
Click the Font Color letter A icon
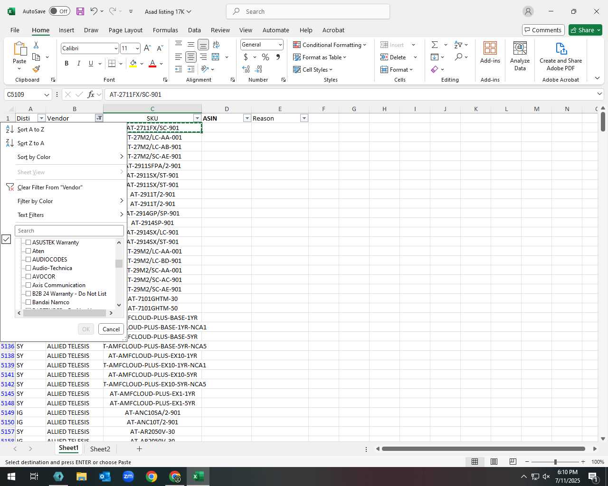point(152,63)
